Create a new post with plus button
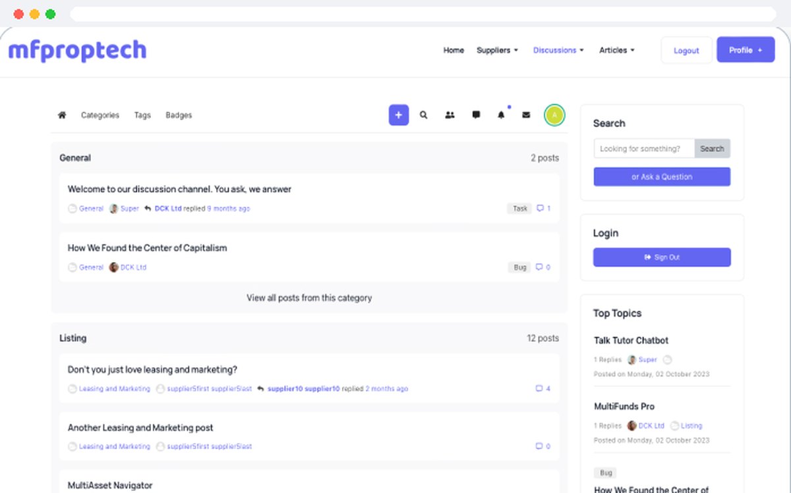Viewport: 791px width, 493px height. tap(399, 115)
